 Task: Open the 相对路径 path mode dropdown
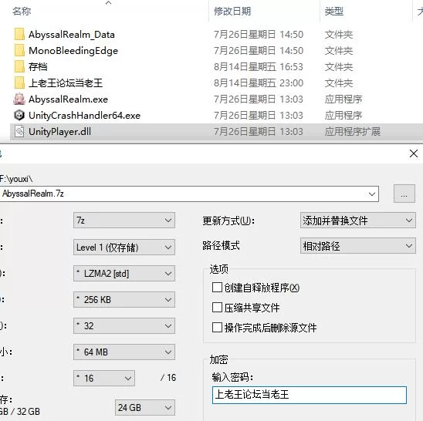[357, 245]
